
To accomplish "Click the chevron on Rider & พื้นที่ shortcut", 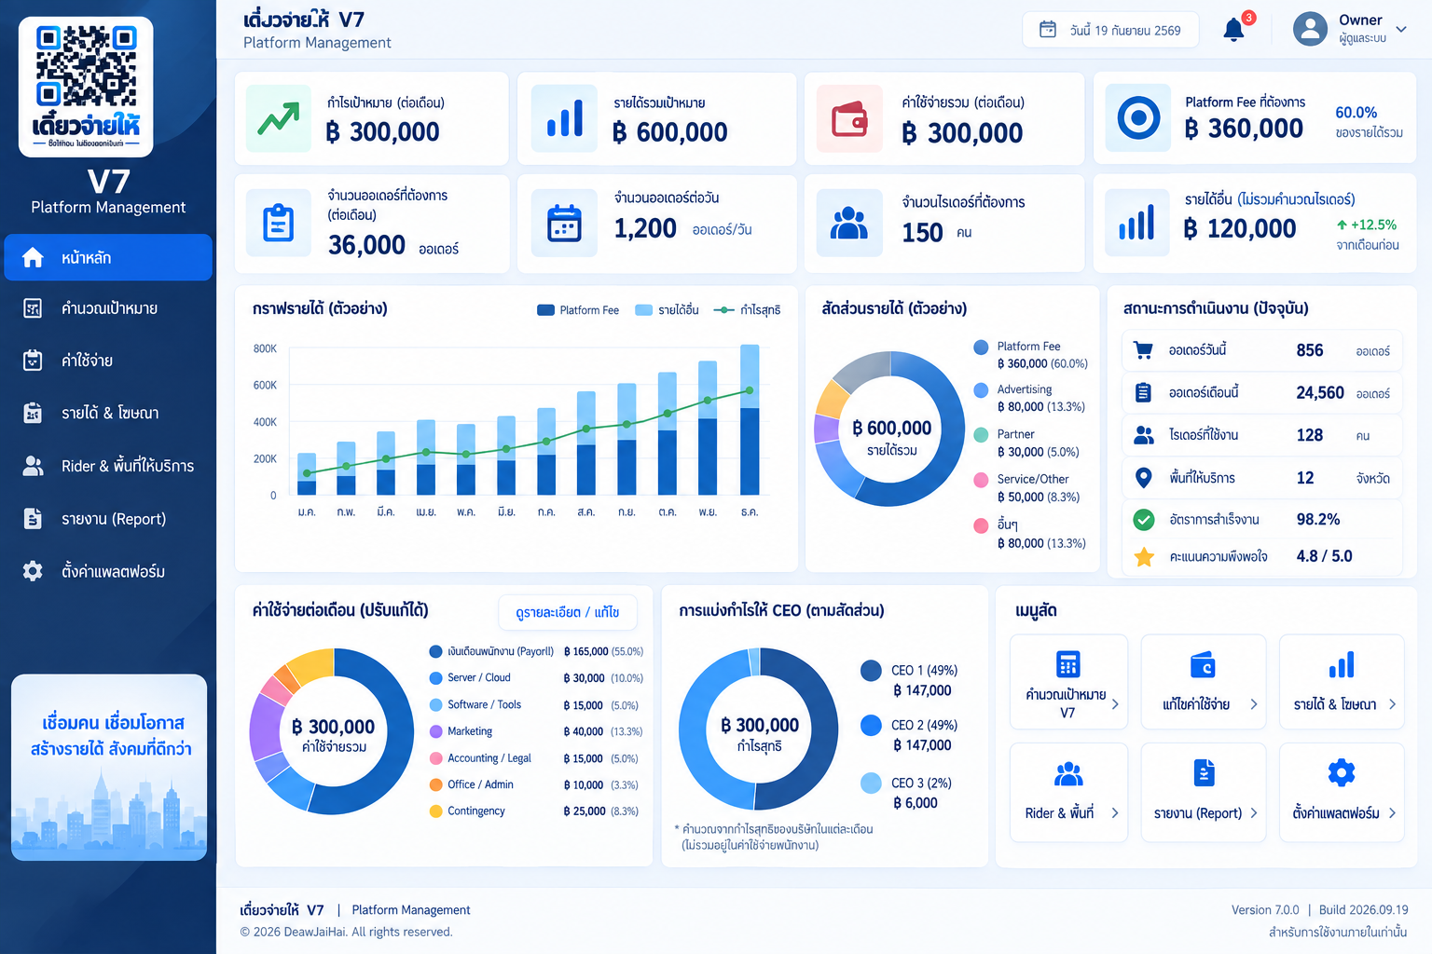I will (1115, 813).
